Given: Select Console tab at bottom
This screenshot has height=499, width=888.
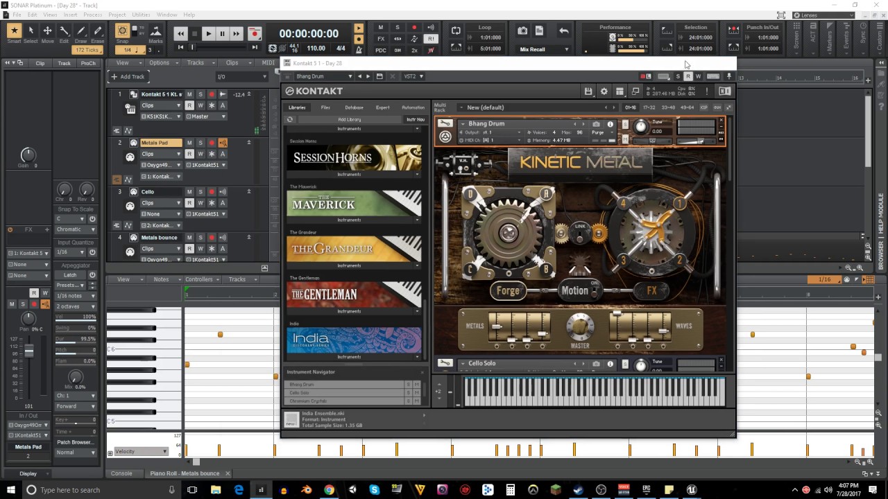Looking at the screenshot, I should click(121, 473).
